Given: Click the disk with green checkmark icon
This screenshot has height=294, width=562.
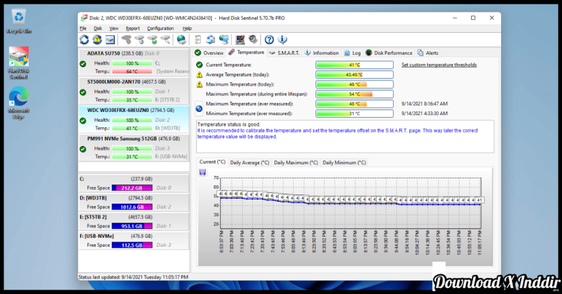Looking at the screenshot, I should pos(153,39).
